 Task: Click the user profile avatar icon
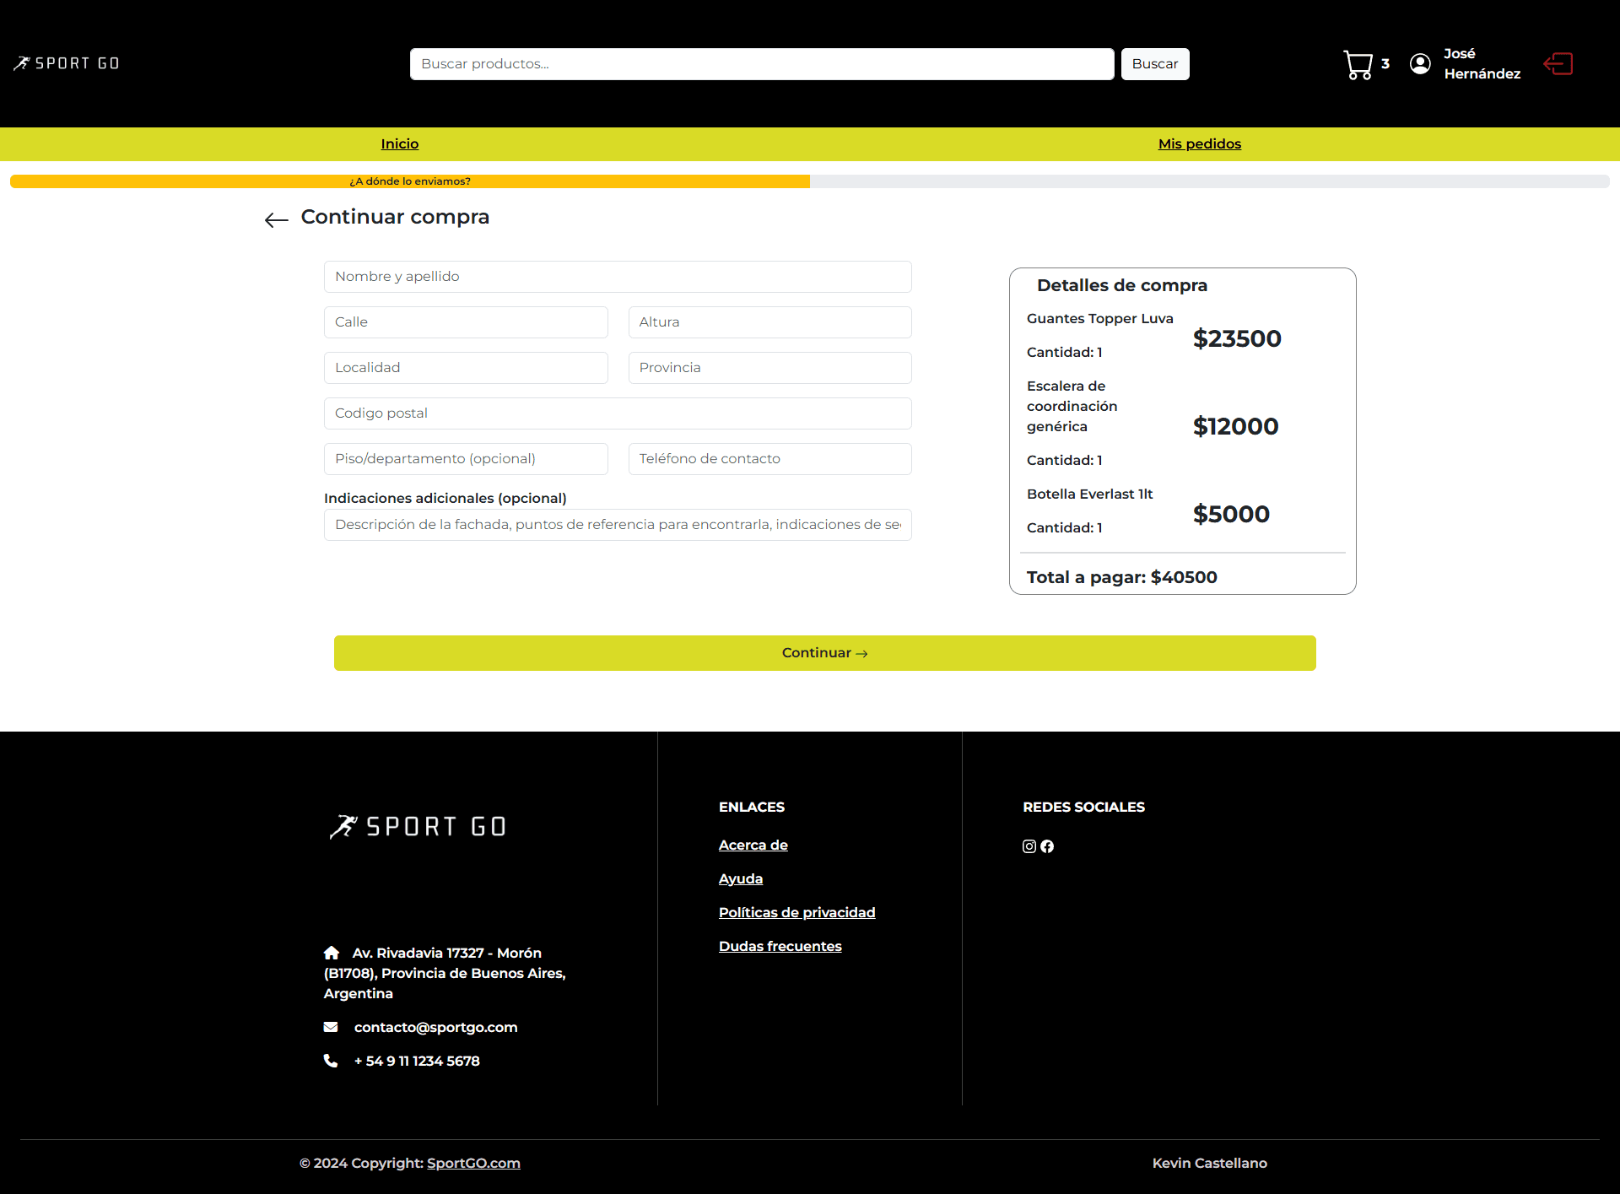(x=1420, y=64)
